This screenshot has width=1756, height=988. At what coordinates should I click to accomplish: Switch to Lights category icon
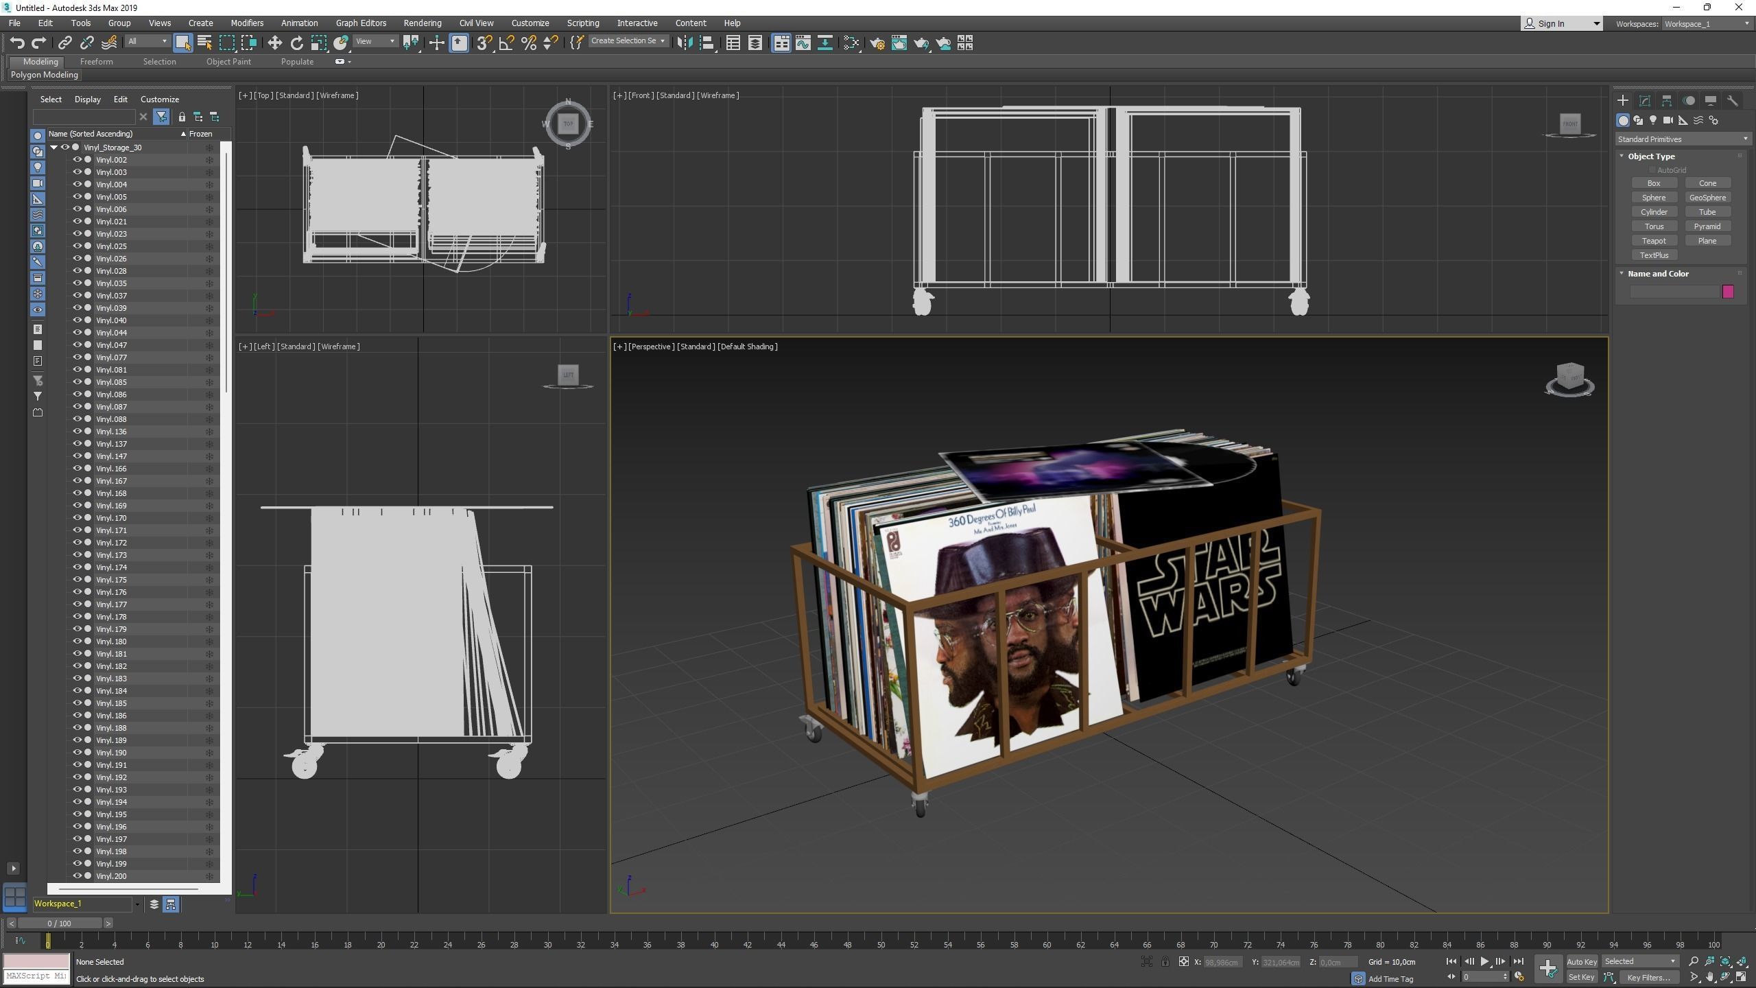[x=1653, y=120]
